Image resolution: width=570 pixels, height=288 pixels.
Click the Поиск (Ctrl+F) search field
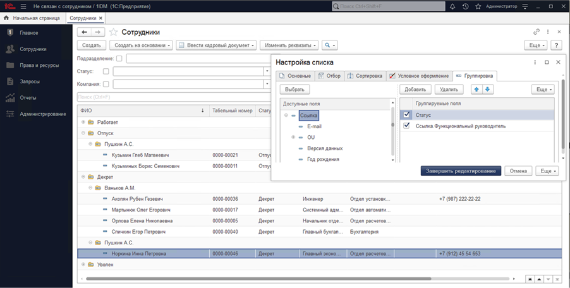click(171, 97)
